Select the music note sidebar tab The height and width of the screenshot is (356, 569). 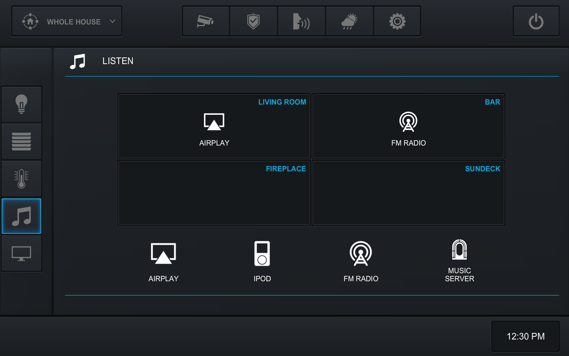coord(21,216)
